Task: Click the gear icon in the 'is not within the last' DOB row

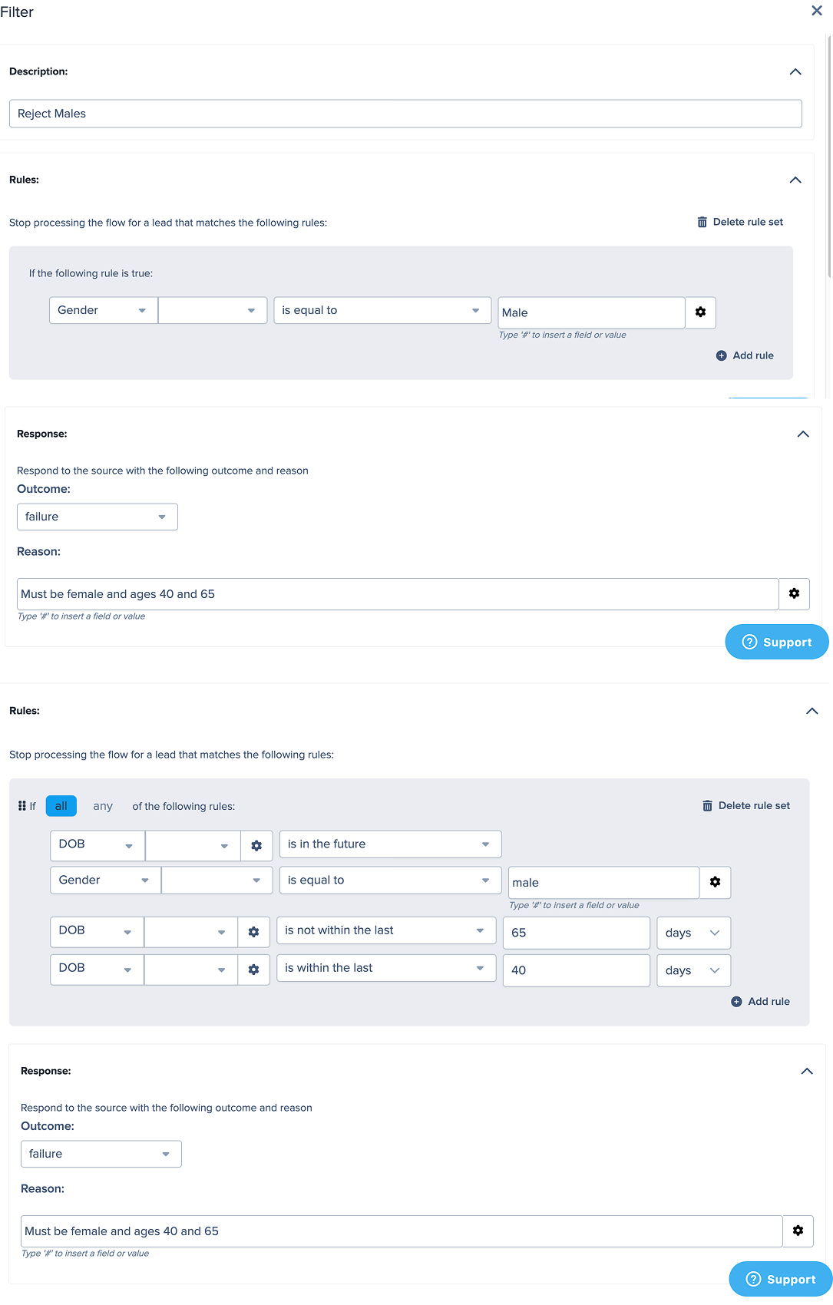Action: (253, 932)
